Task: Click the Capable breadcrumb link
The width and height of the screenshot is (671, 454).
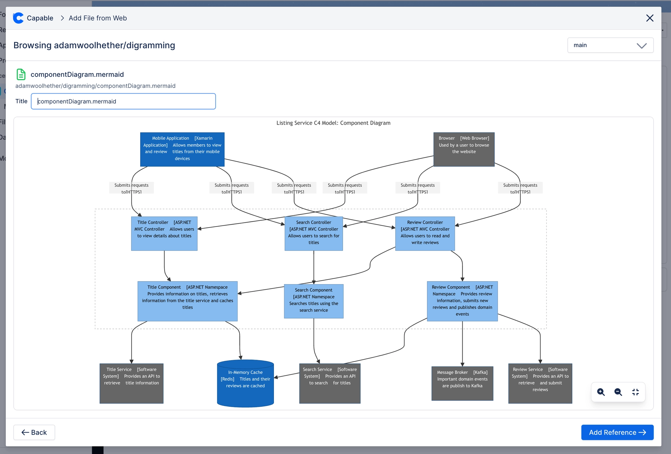Action: [x=40, y=18]
